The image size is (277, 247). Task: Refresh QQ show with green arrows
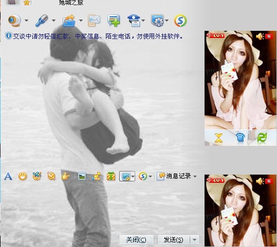click(x=262, y=137)
